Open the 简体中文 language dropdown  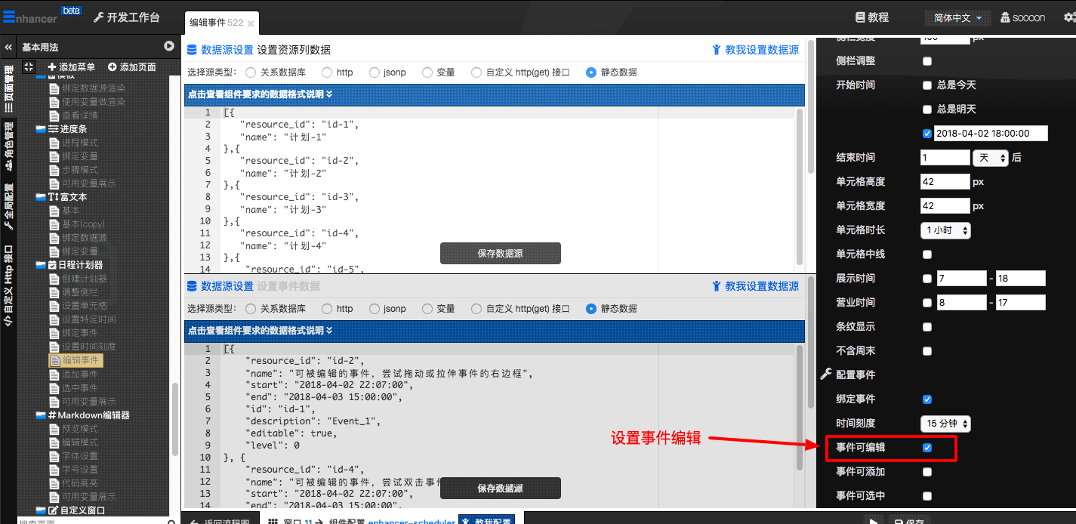pyautogui.click(x=957, y=17)
